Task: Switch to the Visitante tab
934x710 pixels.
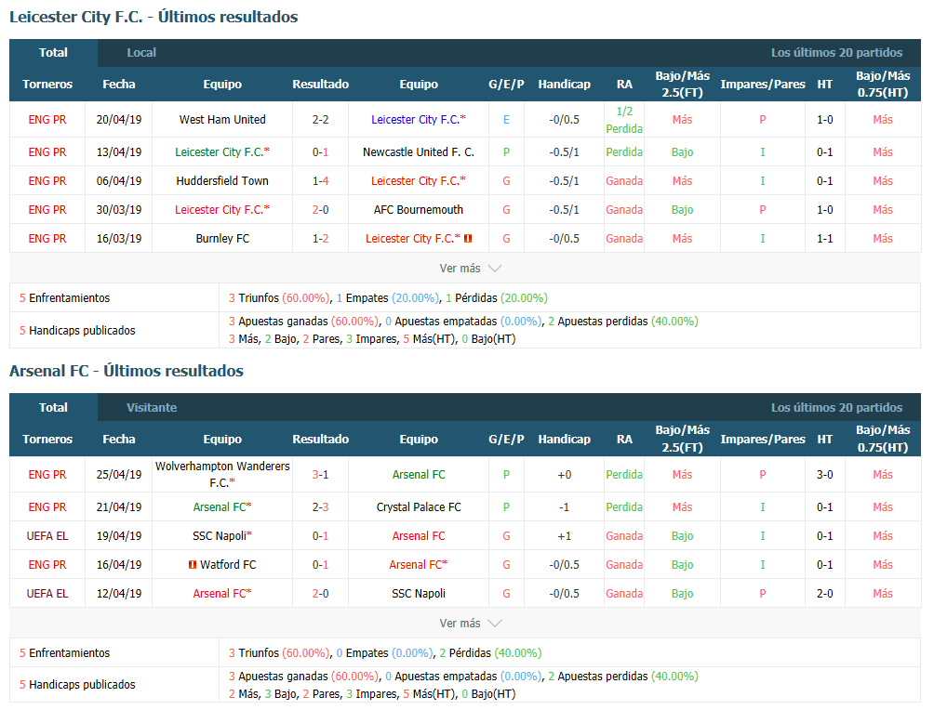Action: [152, 408]
